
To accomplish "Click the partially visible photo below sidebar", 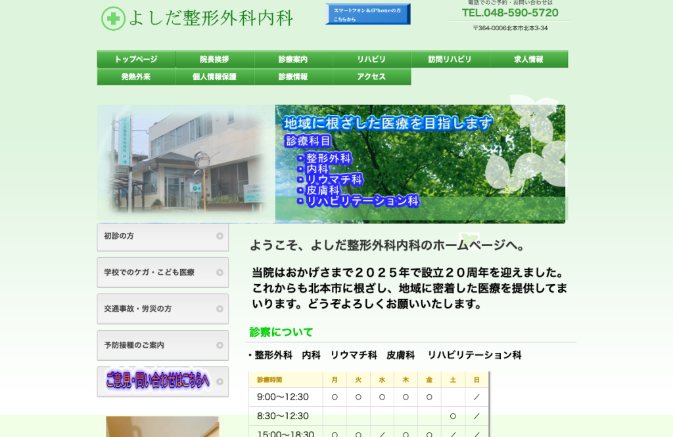I will pyautogui.click(x=163, y=427).
